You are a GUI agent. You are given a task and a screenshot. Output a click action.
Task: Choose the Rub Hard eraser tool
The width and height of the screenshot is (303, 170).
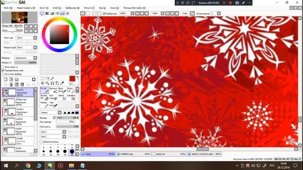(53, 97)
